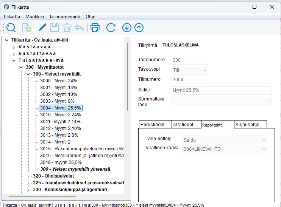
Task: Click the move down arrow icon
Action: 127,28
